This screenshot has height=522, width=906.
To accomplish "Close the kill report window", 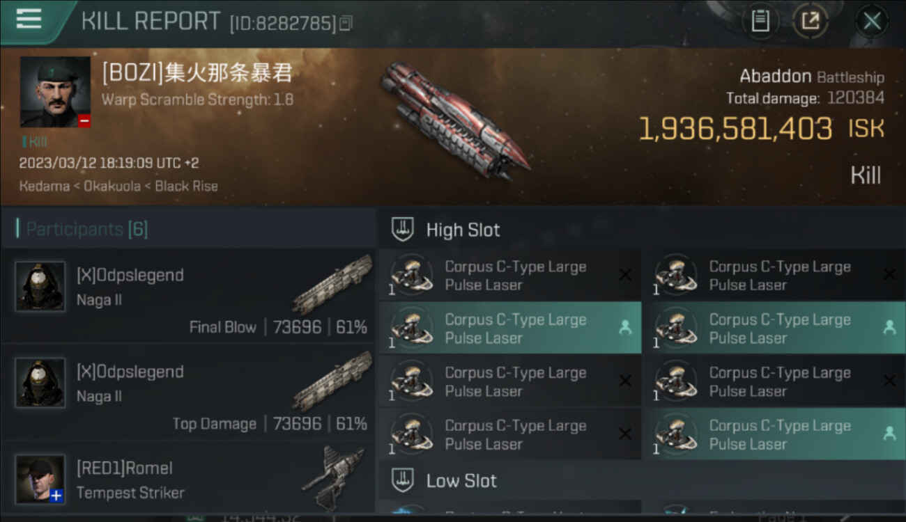I will point(872,22).
